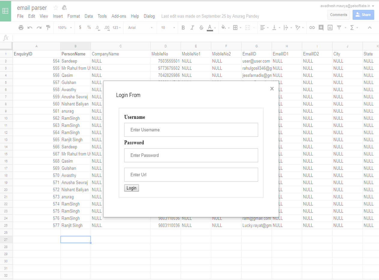Toggle strikethrough text formatting
379x280 pixels.
pyautogui.click(x=201, y=28)
